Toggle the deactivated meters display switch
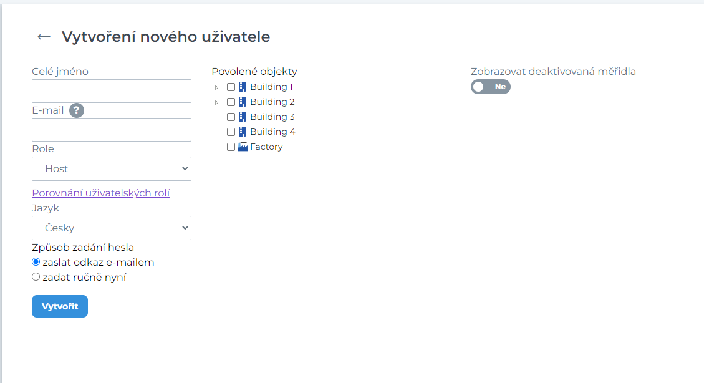This screenshot has width=704, height=383. coord(490,87)
